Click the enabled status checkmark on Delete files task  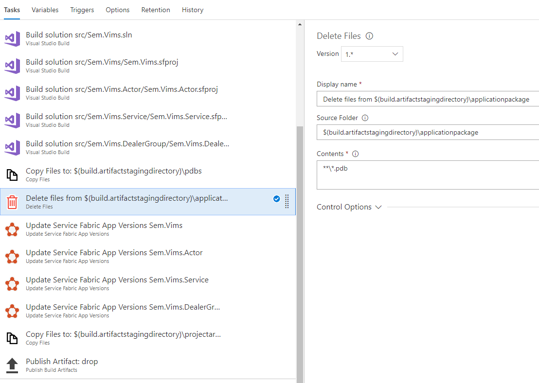click(x=277, y=199)
